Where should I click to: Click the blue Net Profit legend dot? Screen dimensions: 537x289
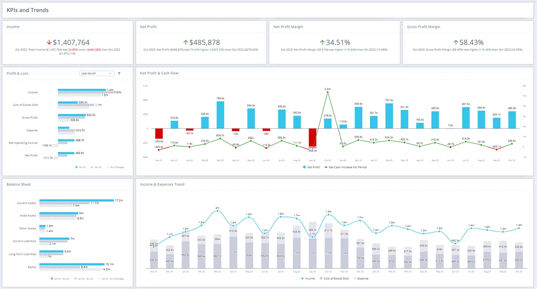304,167
